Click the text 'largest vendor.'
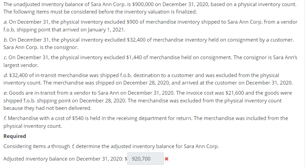305x167 pixels. click(x=21, y=65)
